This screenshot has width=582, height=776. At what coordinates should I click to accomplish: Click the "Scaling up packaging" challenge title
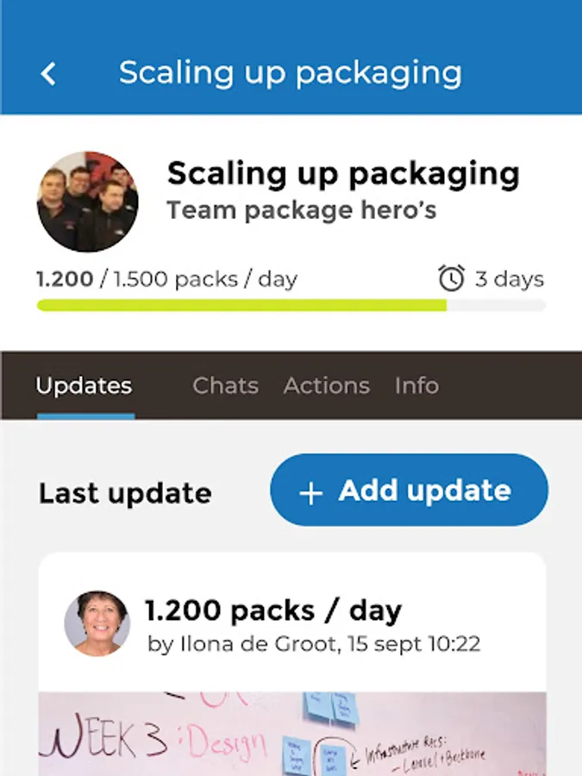click(343, 173)
